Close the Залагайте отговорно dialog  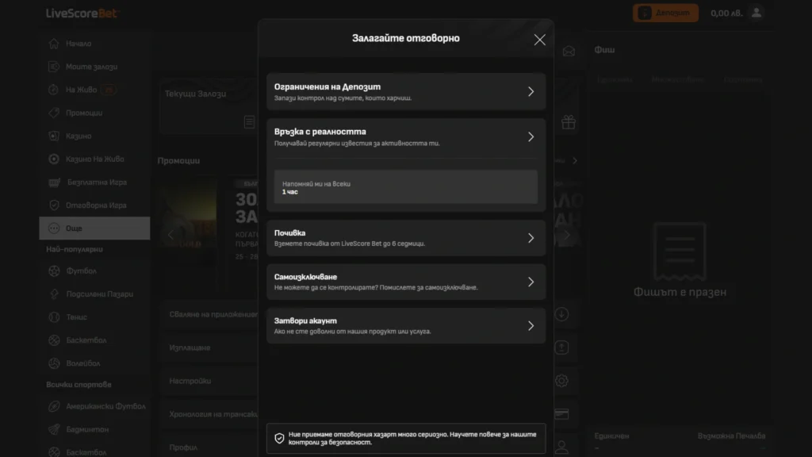[539, 40]
